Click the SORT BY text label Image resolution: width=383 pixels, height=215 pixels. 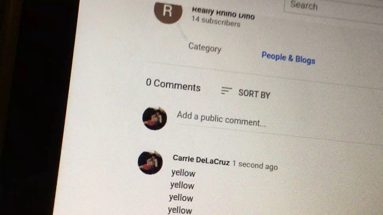coord(254,94)
